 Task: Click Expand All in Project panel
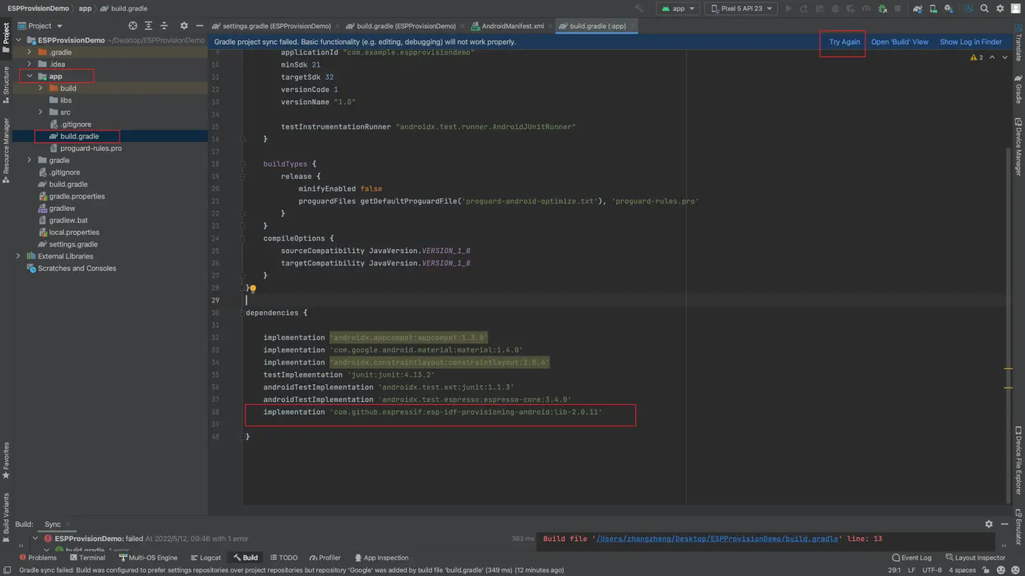(148, 26)
